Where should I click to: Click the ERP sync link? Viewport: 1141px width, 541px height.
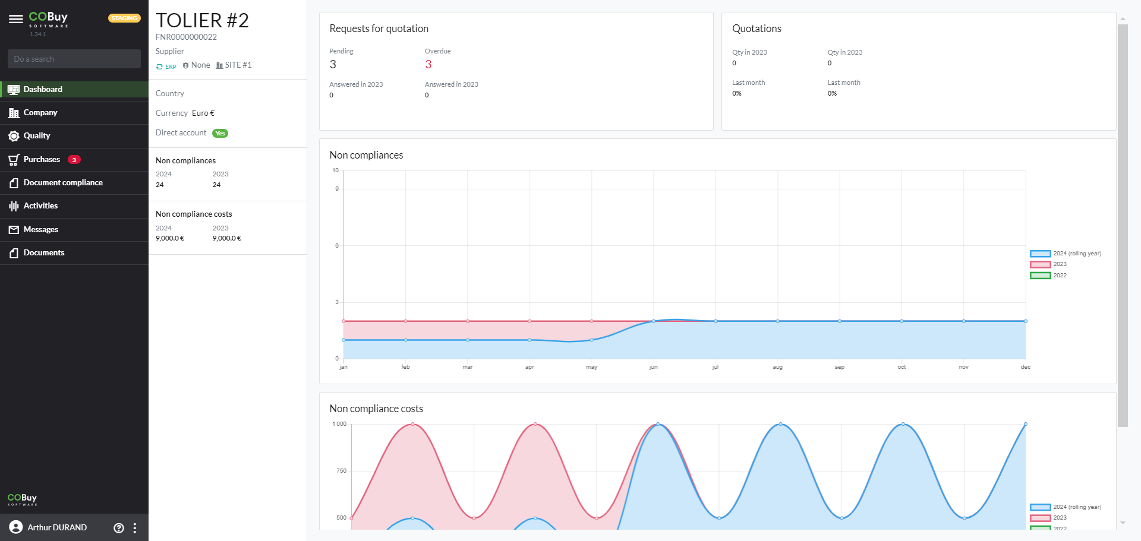(166, 67)
